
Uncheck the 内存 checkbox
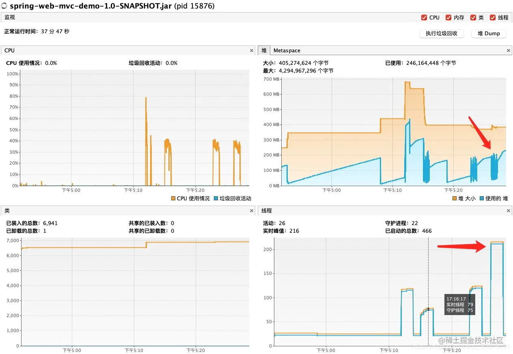(x=448, y=17)
